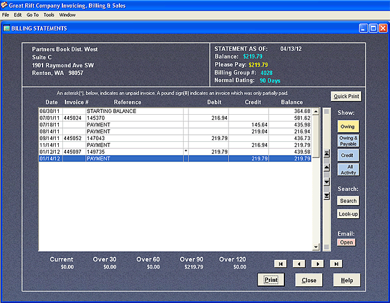Move up one line using side arrow
The image size is (390, 303).
coord(326,168)
